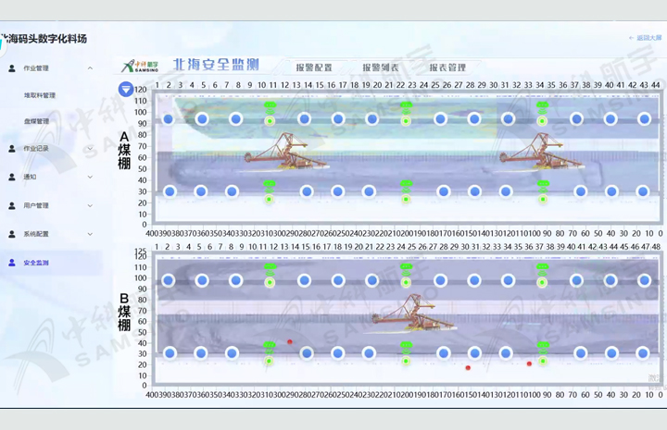
Task: Click the 运动大屏 link at top right
Action: (646, 38)
